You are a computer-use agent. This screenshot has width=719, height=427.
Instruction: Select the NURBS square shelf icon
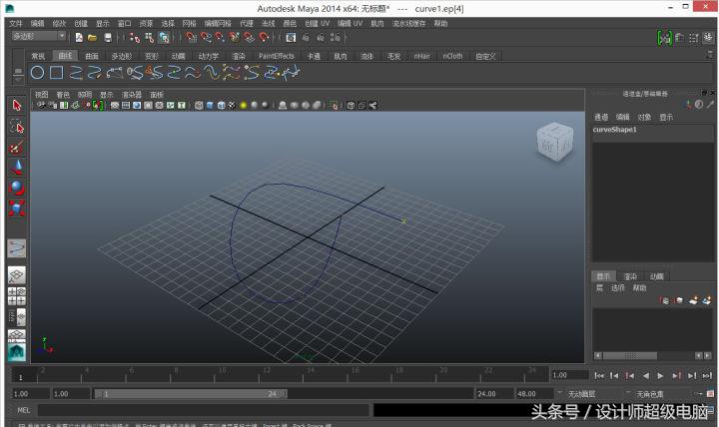[56, 73]
